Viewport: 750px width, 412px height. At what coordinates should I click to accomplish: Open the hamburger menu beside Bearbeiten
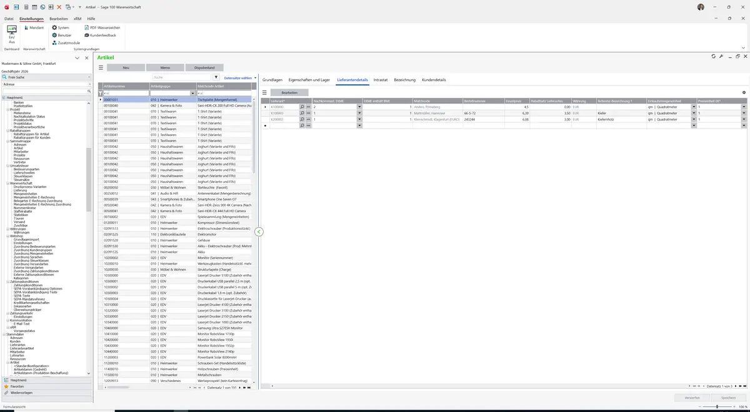264,92
